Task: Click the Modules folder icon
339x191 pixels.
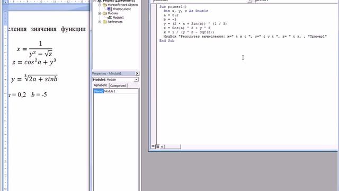Action: [x=105, y=13]
